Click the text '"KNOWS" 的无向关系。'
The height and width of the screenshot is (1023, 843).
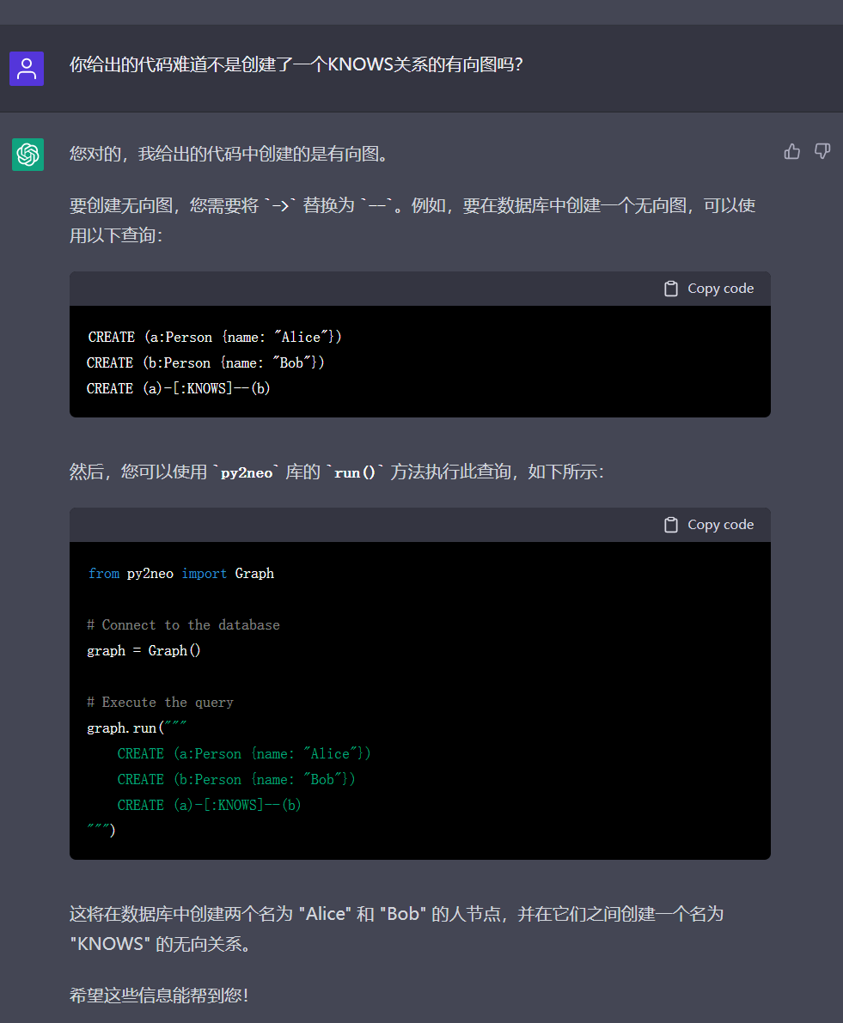(161, 944)
